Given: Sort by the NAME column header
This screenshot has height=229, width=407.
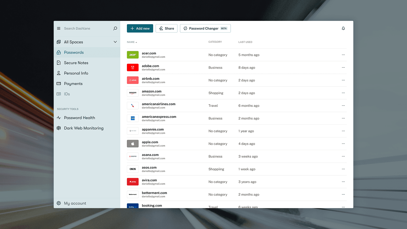Looking at the screenshot, I should coord(132,42).
